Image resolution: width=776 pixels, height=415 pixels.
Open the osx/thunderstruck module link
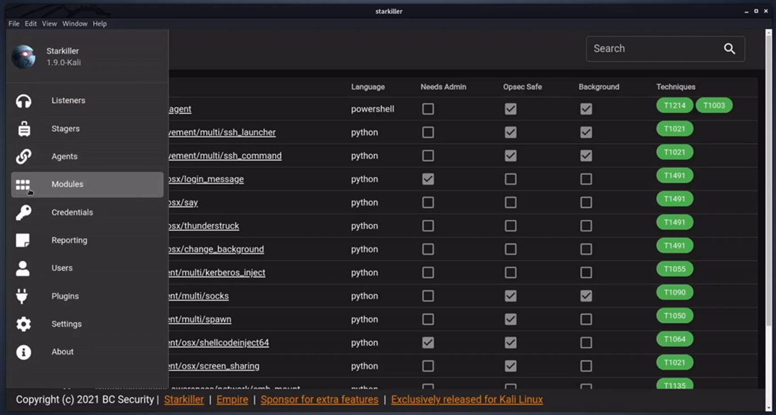[x=204, y=226]
